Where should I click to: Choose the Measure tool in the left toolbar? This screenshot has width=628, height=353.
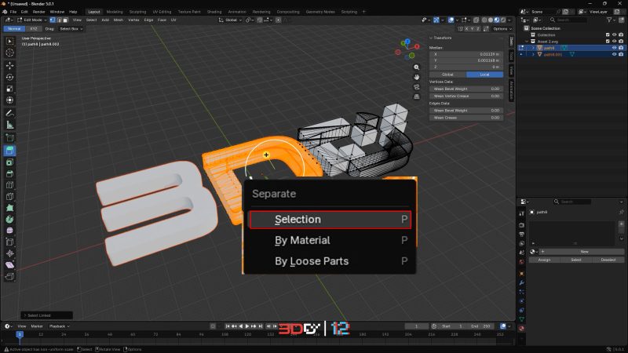[x=10, y=125]
